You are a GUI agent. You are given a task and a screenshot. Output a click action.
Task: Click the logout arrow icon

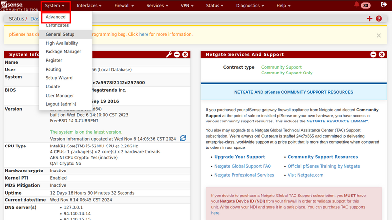(x=384, y=4)
